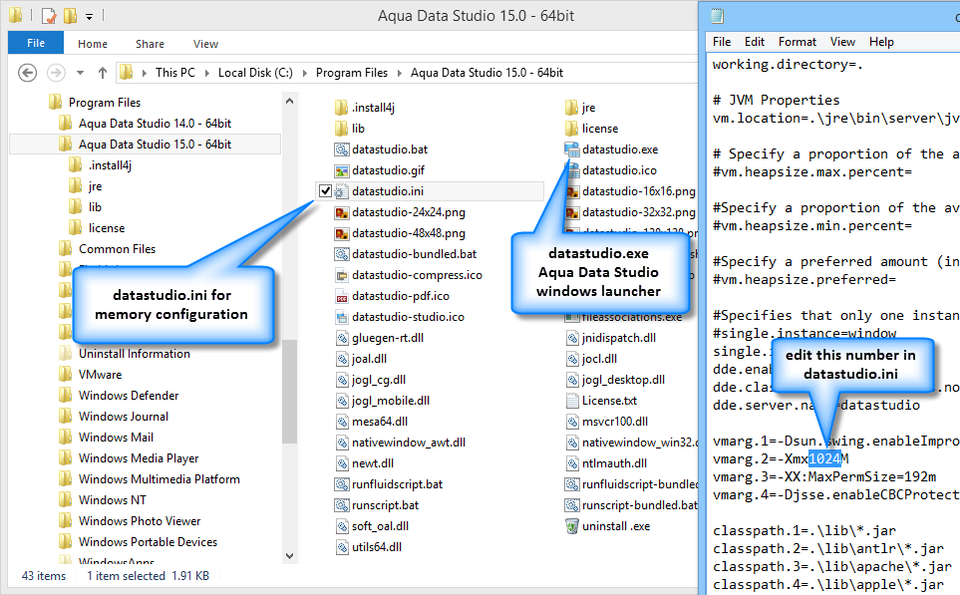Select the uninstall.exe recycle bin icon
The height and width of the screenshot is (595, 960).
[572, 526]
